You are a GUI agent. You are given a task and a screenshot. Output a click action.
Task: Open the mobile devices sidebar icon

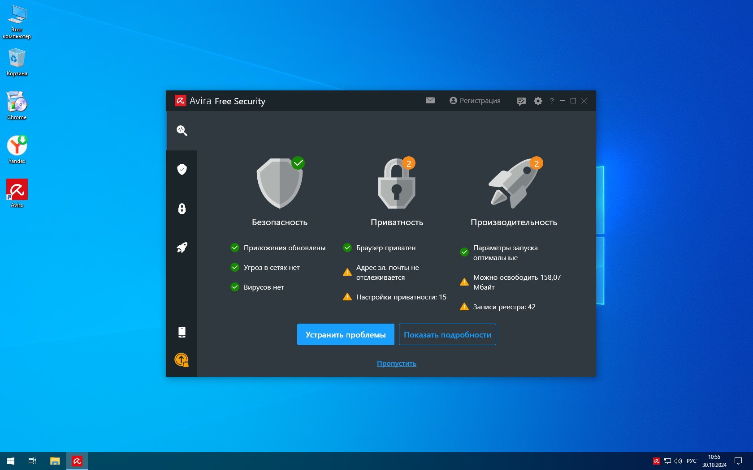[x=182, y=332]
